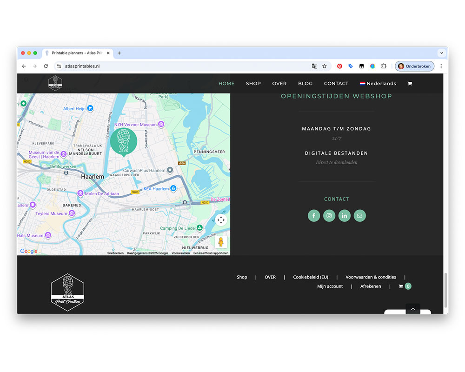Open Chrome three-dot menu
Screen dimensions: 465x372
tap(441, 66)
